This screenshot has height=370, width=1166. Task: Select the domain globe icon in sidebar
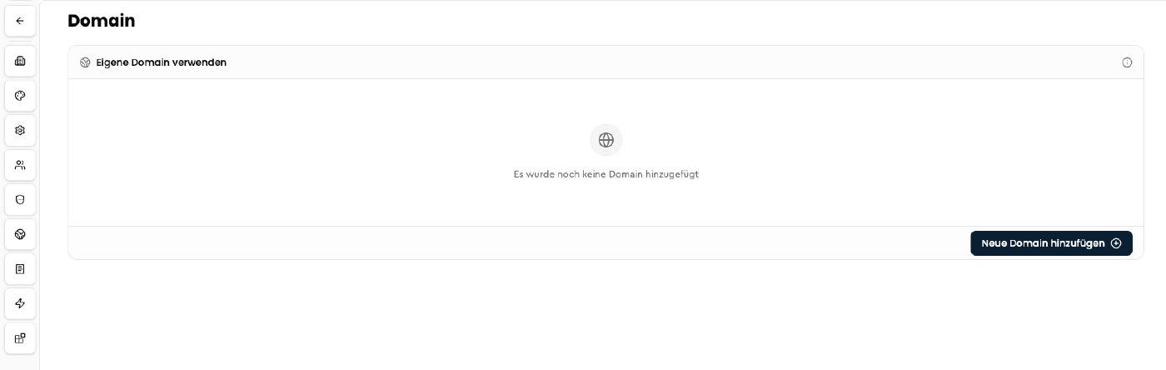[x=20, y=234]
